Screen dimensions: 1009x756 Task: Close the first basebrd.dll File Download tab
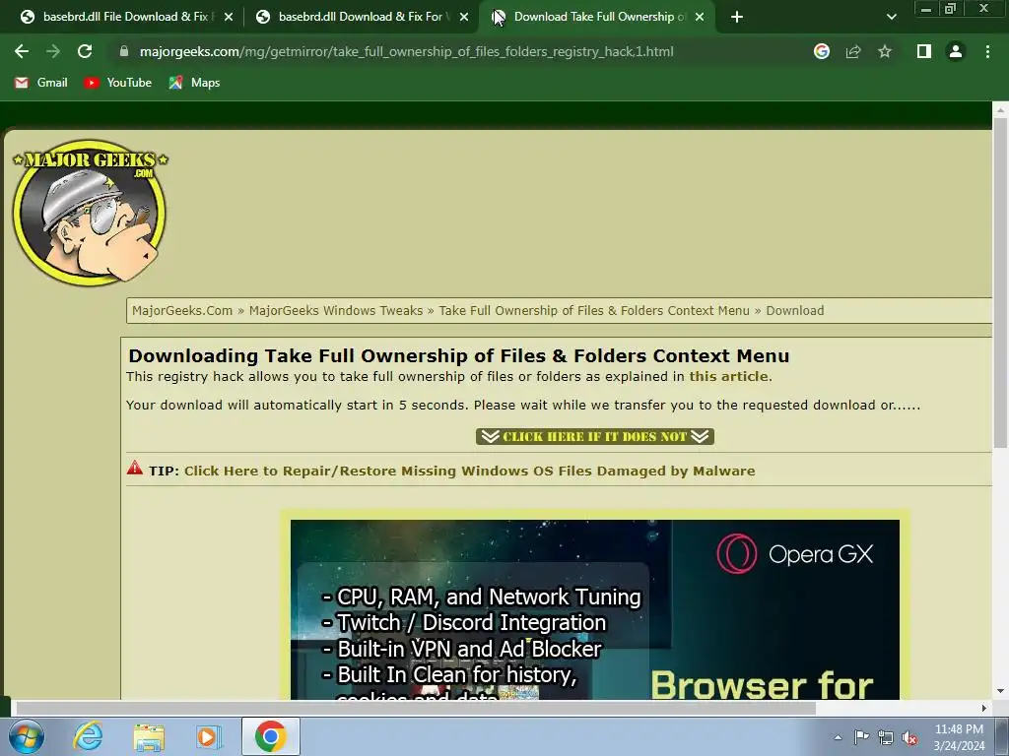[229, 17]
